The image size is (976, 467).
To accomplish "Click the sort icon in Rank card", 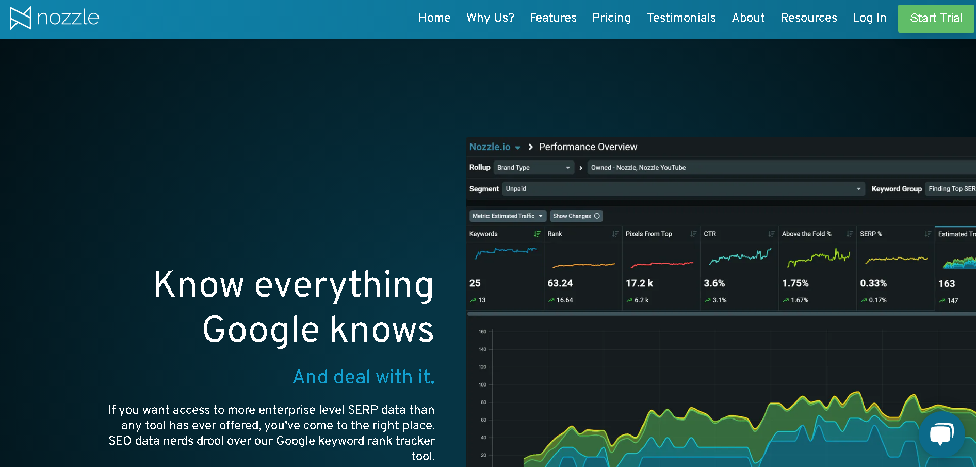I will point(615,234).
